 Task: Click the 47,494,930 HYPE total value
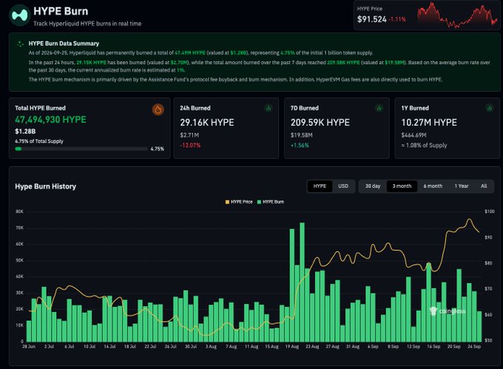pyautogui.click(x=51, y=120)
